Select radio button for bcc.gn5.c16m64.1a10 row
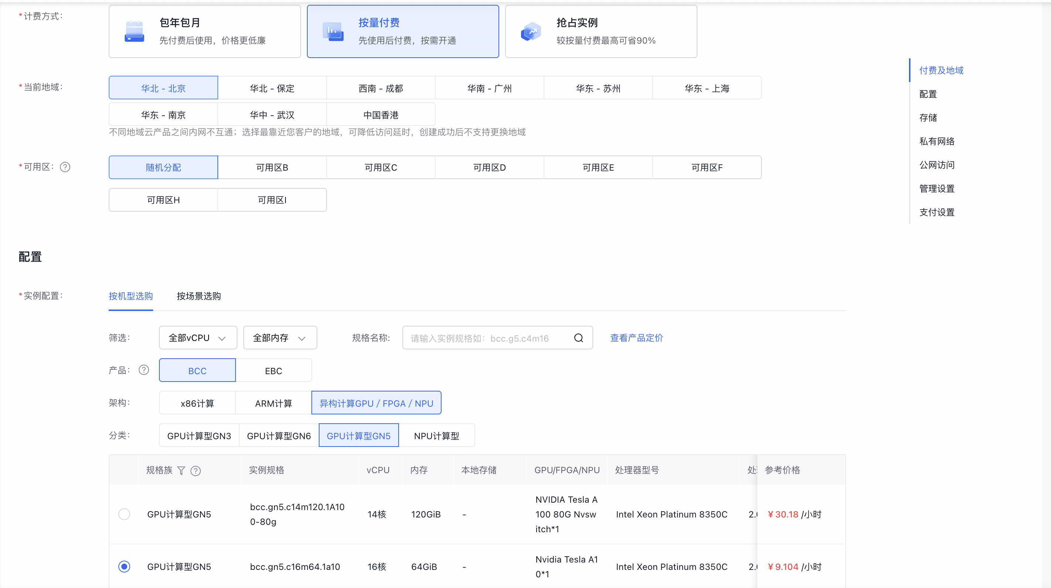Viewport: 1051px width, 588px height. (x=124, y=567)
